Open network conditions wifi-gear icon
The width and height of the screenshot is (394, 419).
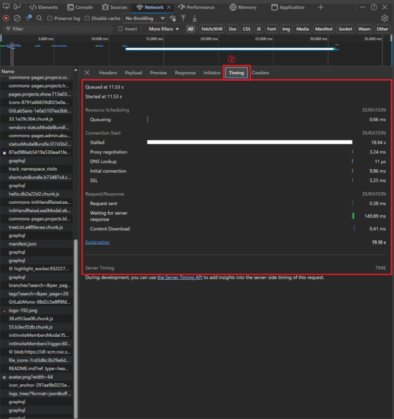point(173,18)
